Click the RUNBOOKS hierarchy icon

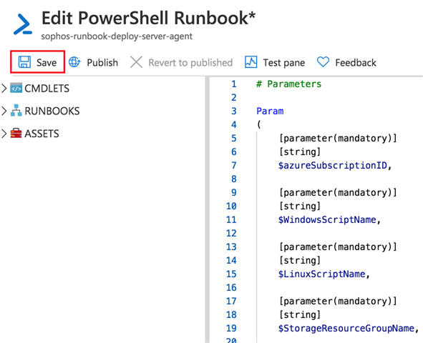click(x=16, y=110)
